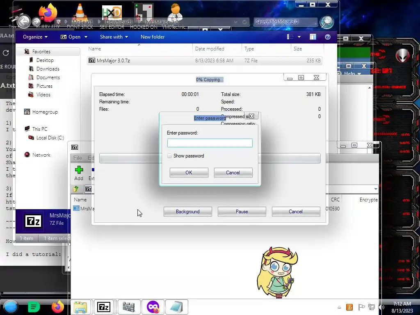Open Pictures in navigation pane

pyautogui.click(x=44, y=86)
